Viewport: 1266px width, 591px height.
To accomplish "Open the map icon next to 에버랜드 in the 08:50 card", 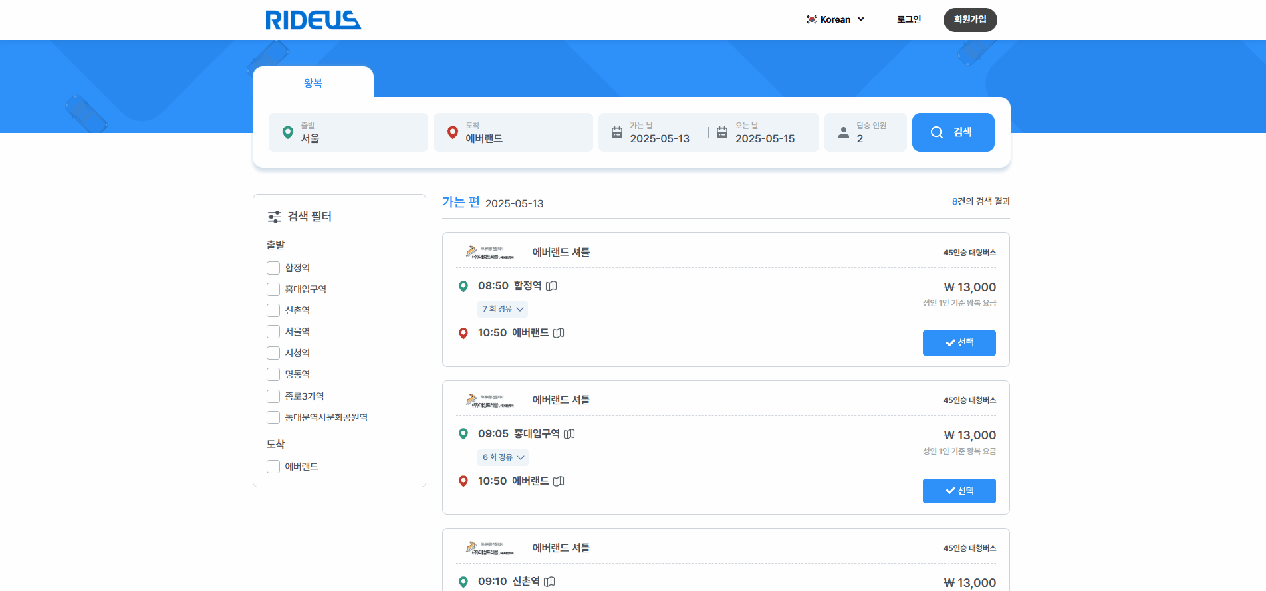I will click(x=559, y=333).
